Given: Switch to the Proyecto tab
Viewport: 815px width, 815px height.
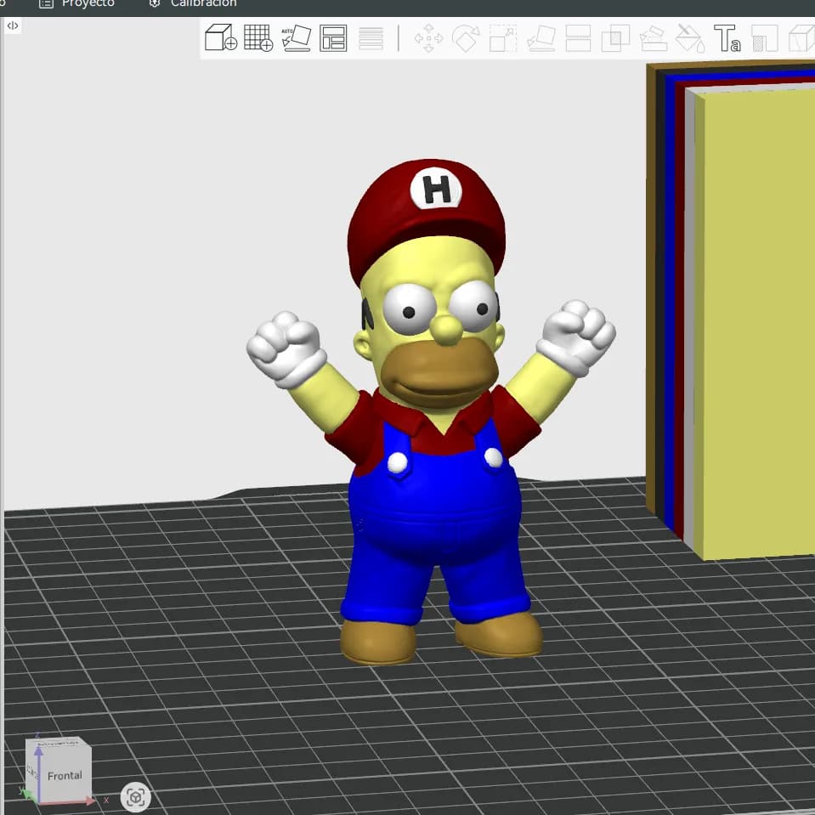Looking at the screenshot, I should point(77,3).
